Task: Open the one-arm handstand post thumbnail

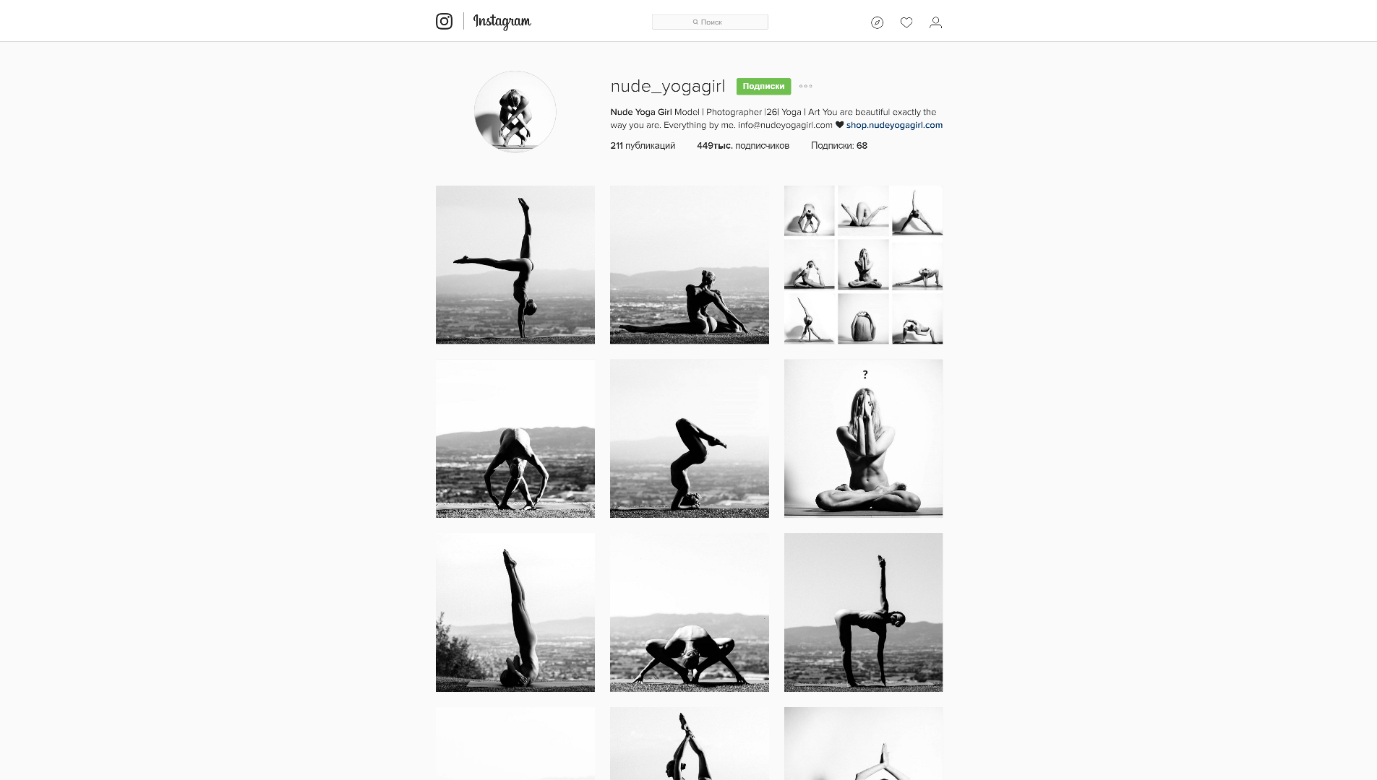Action: click(x=515, y=265)
